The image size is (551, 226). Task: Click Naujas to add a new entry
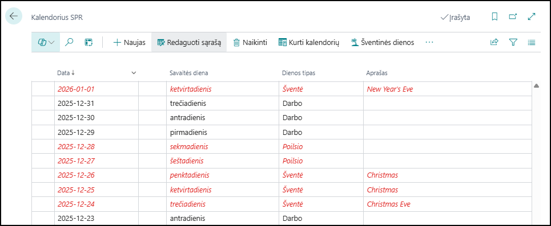pos(129,42)
